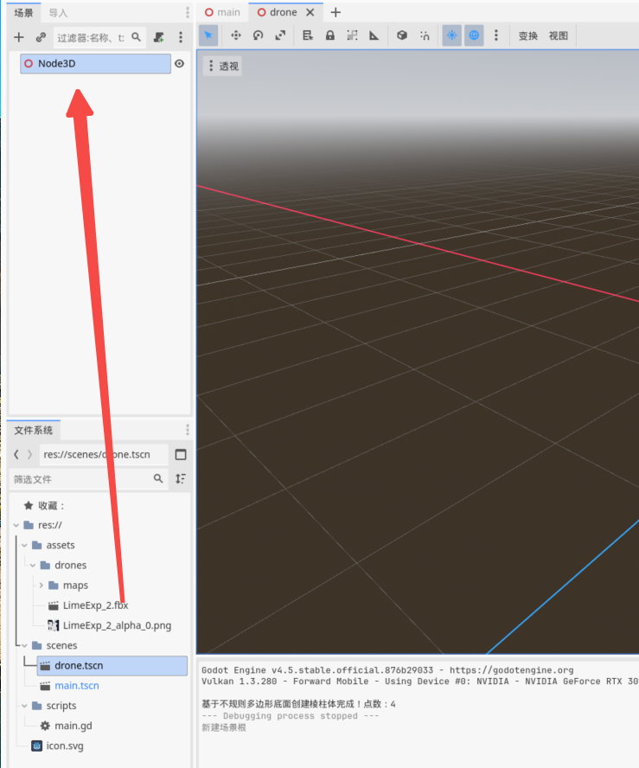Select the Scale mode tool
Screen dimensions: 639x768
280,35
